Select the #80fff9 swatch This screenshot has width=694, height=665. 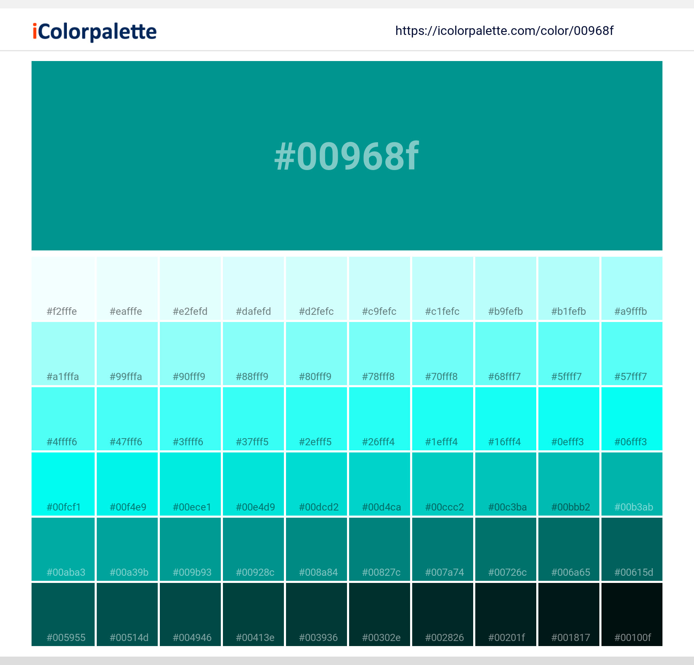(316, 354)
